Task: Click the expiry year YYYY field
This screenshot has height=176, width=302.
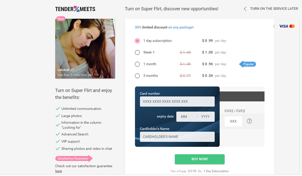Action: [205, 117]
